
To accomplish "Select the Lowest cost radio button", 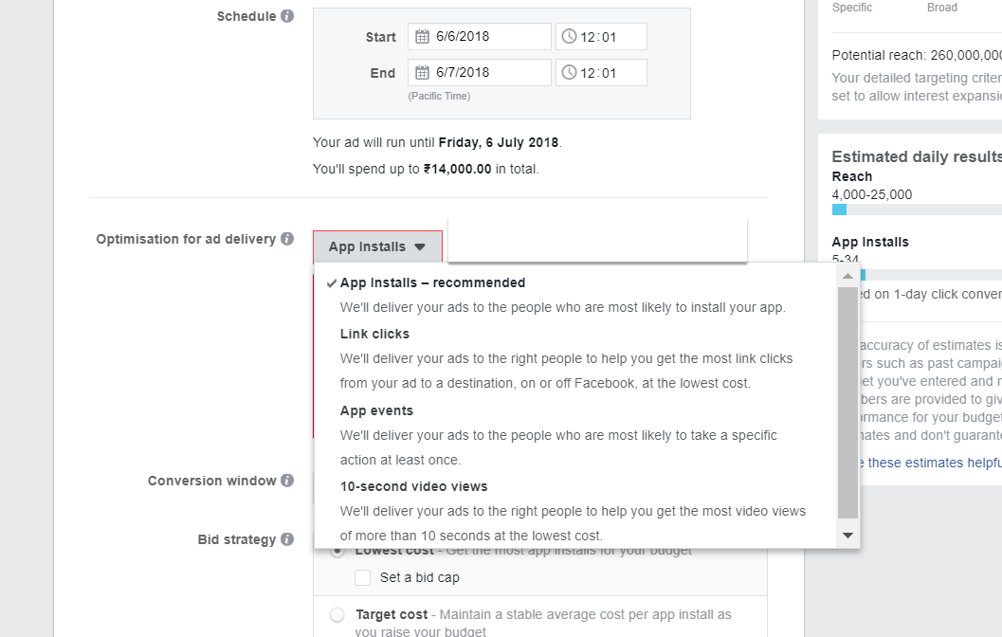I will point(337,552).
